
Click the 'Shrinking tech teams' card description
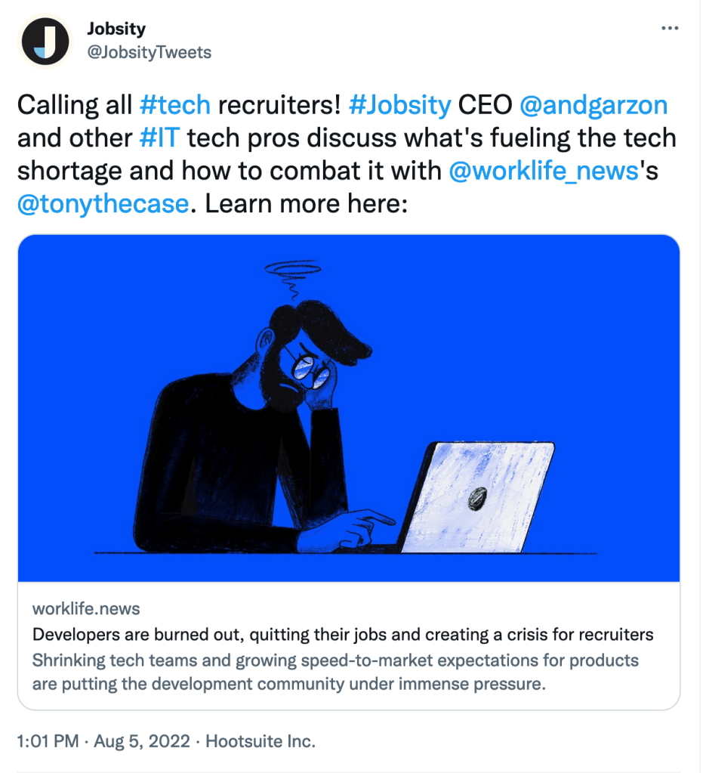[335, 673]
